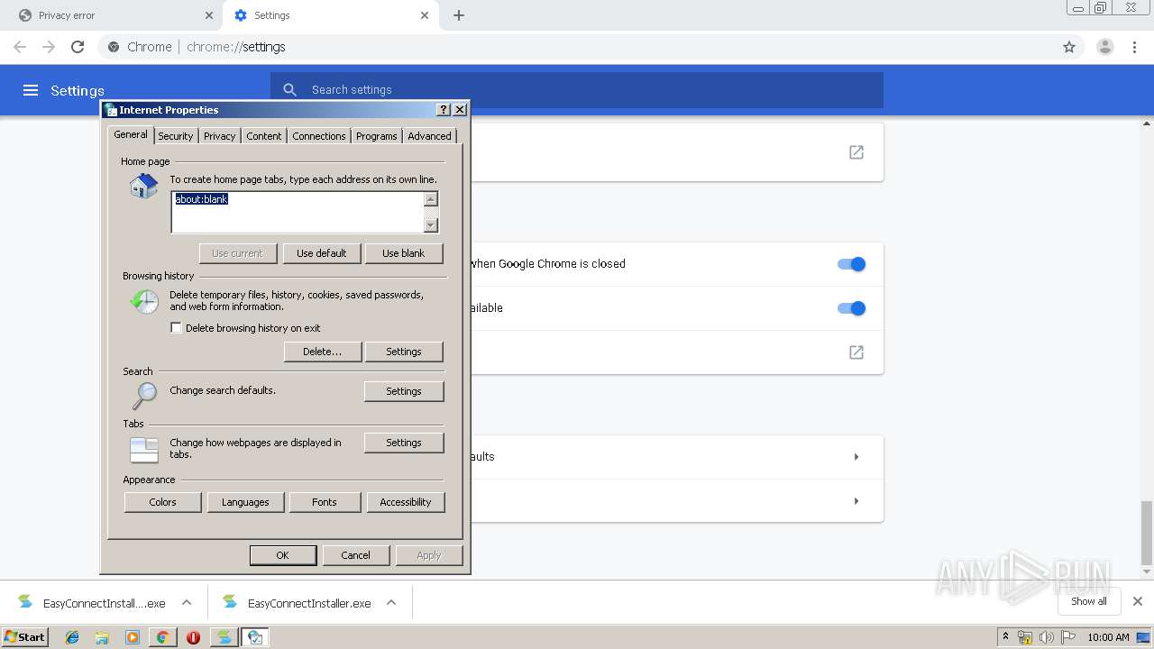Image resolution: width=1154 pixels, height=649 pixels.
Task: Click the Tabs window icon in dialog
Action: coord(143,449)
